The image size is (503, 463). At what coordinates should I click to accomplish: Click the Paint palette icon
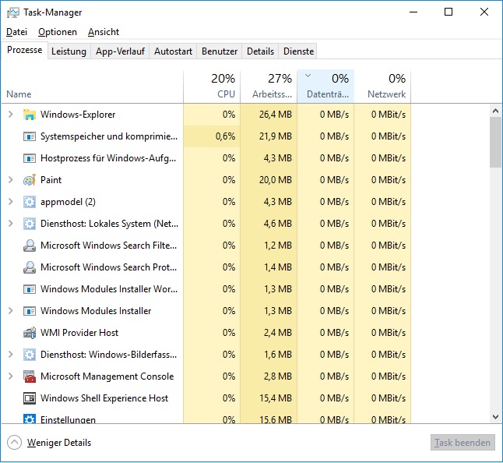tap(29, 180)
